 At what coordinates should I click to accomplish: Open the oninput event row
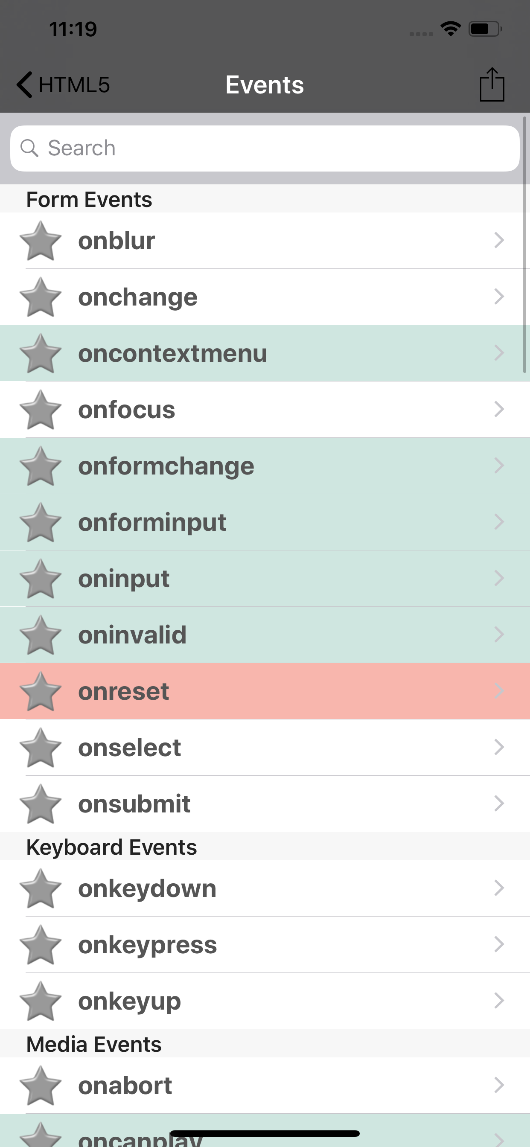click(265, 578)
